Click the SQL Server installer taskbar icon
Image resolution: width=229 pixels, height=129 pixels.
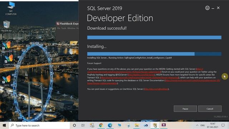pyautogui.click(x=155, y=125)
